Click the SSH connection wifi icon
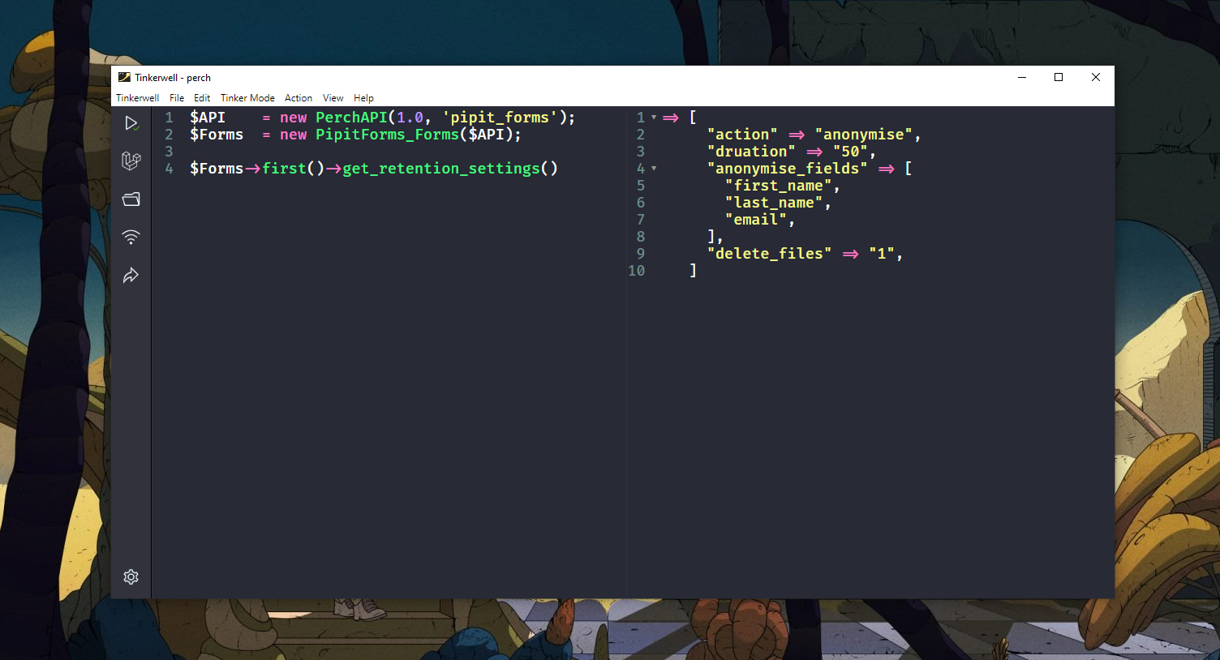The width and height of the screenshot is (1220, 660). click(x=131, y=237)
